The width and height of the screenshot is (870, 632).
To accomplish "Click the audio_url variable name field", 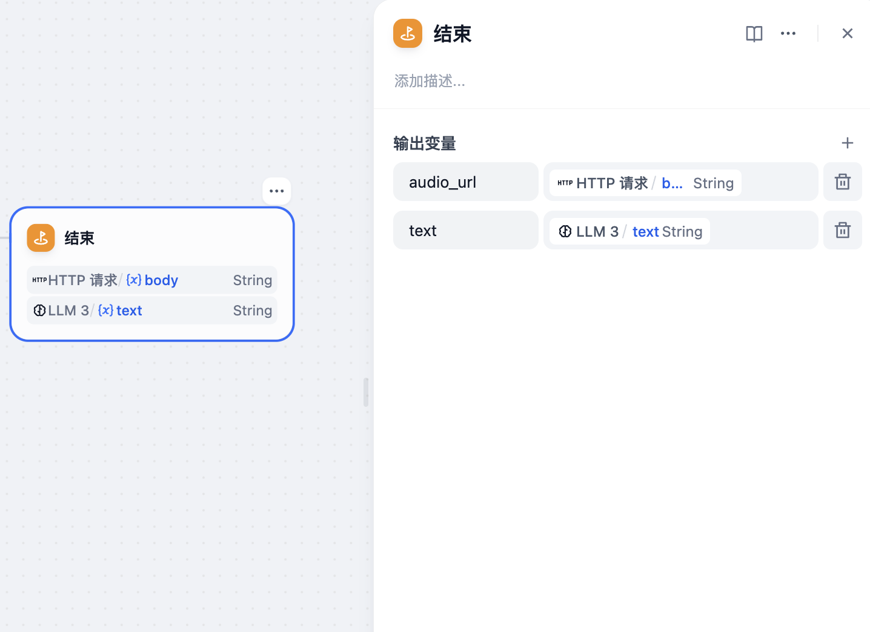I will 465,182.
